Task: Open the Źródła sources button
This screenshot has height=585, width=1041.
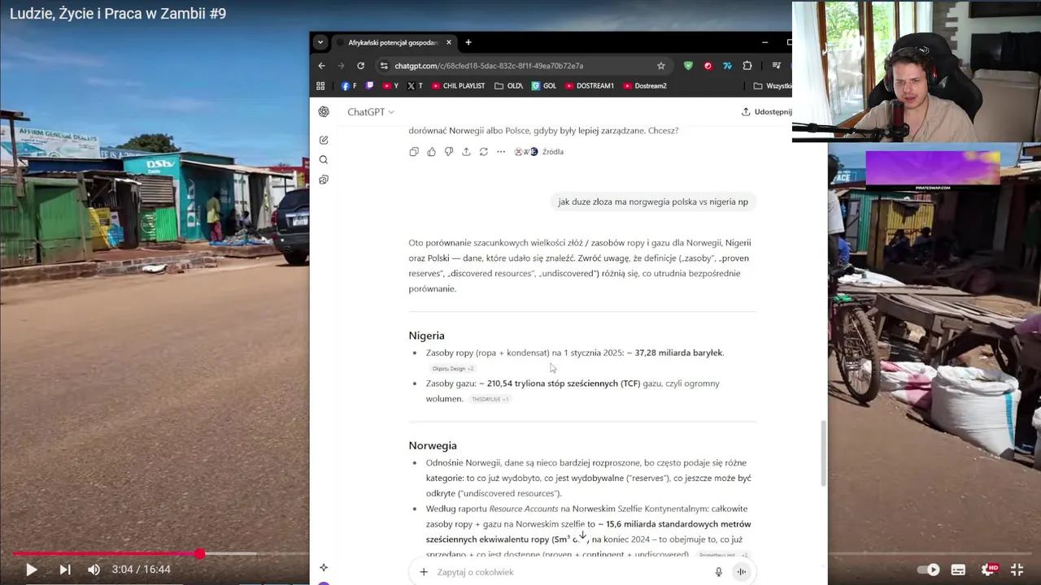Action: pos(539,152)
